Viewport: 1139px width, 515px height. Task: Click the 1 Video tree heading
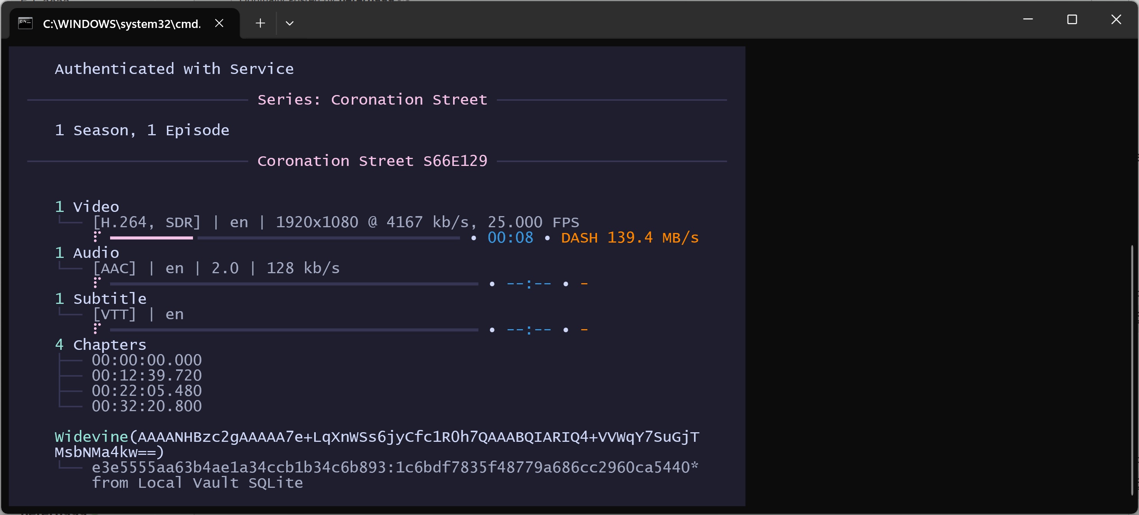point(87,207)
